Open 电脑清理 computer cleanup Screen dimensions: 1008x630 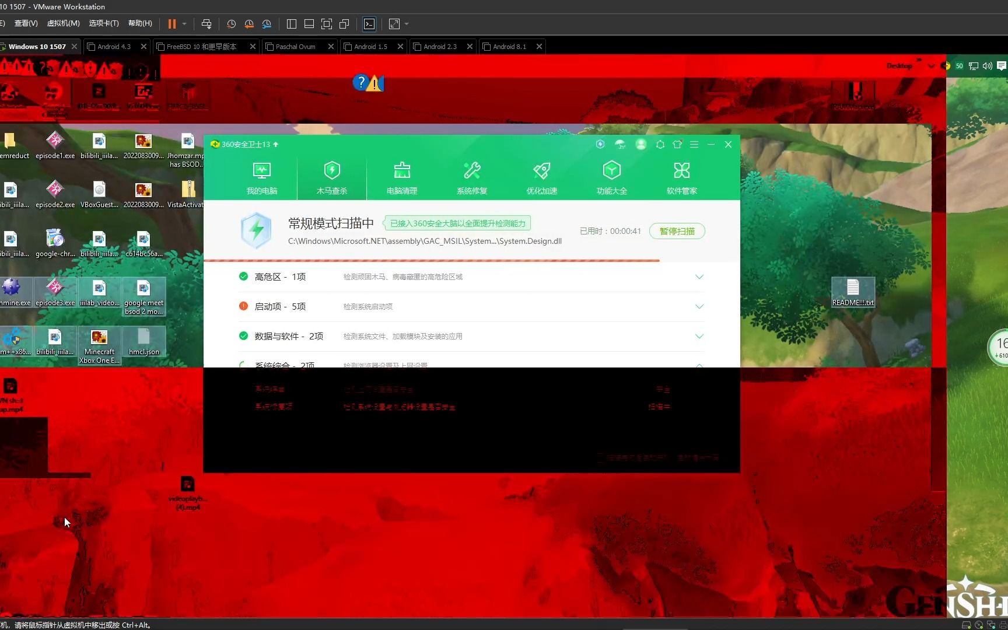(402, 178)
